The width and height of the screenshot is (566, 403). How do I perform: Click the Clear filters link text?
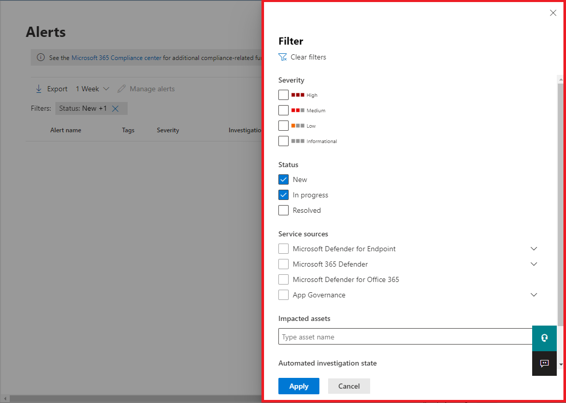308,57
